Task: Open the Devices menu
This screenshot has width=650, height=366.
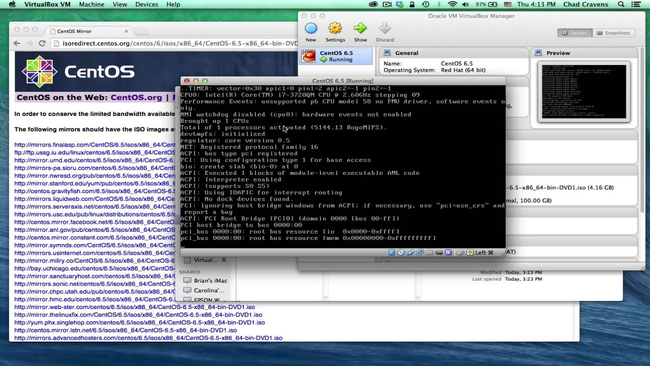Action: (x=147, y=4)
